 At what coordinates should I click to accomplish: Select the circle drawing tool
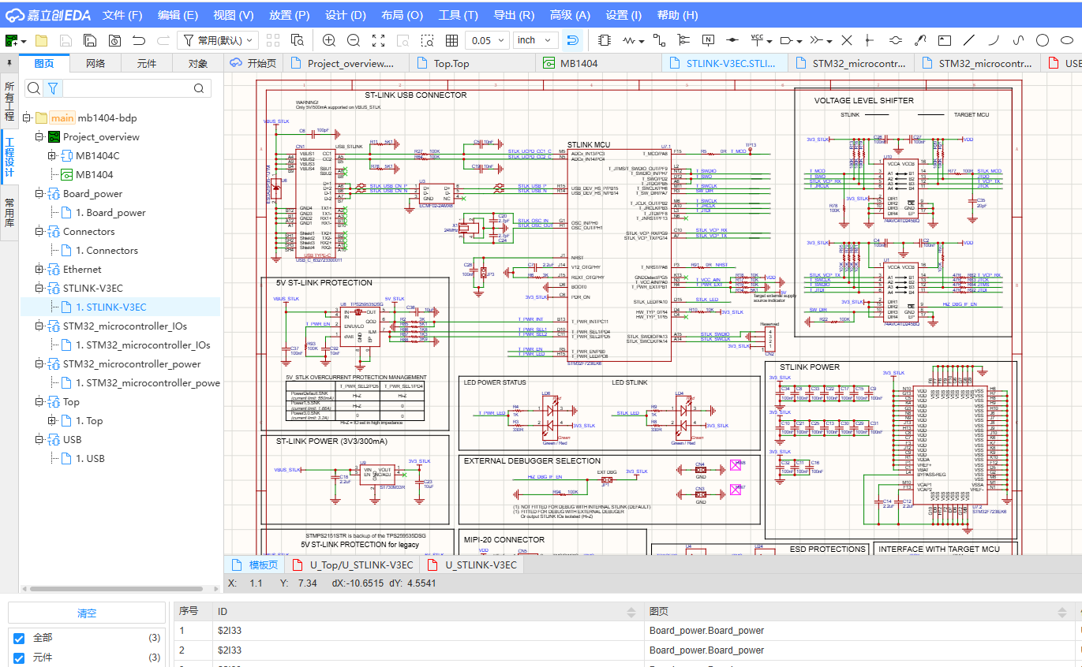pyautogui.click(x=1043, y=40)
